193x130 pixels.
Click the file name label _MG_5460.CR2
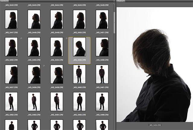tap(79, 87)
